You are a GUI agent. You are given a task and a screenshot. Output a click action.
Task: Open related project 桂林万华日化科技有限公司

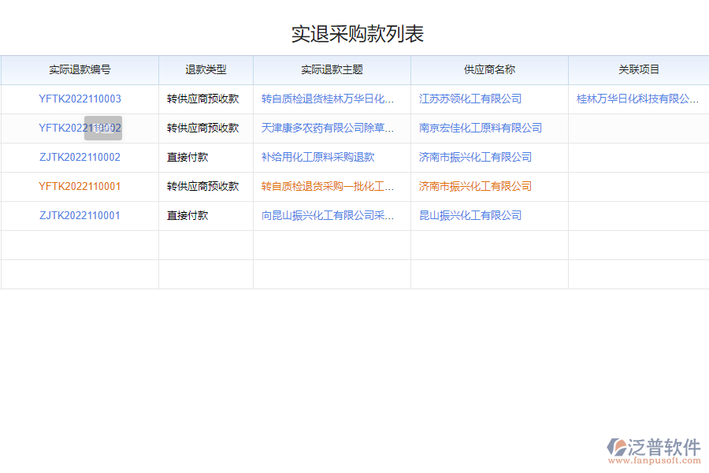635,99
